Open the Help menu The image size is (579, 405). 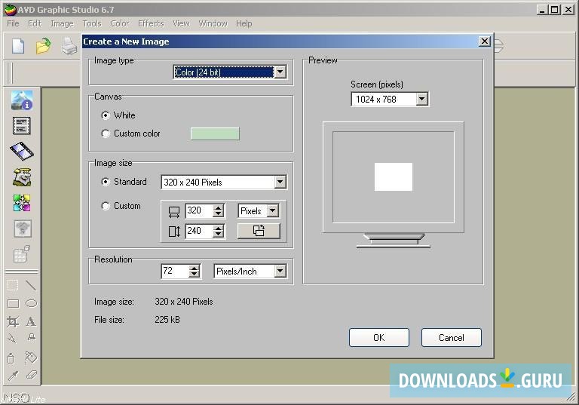pyautogui.click(x=244, y=23)
